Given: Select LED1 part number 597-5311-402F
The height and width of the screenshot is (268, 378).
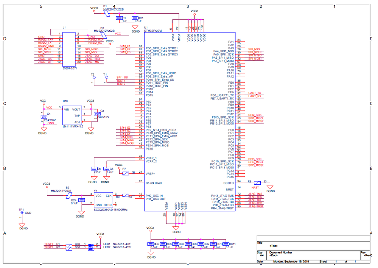Looking at the screenshot, I should pos(122,244).
